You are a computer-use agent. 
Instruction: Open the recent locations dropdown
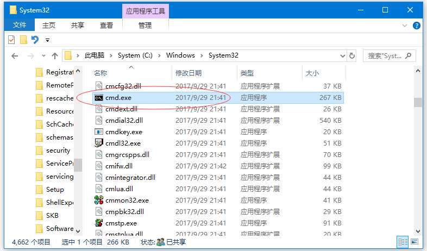[x=43, y=56]
